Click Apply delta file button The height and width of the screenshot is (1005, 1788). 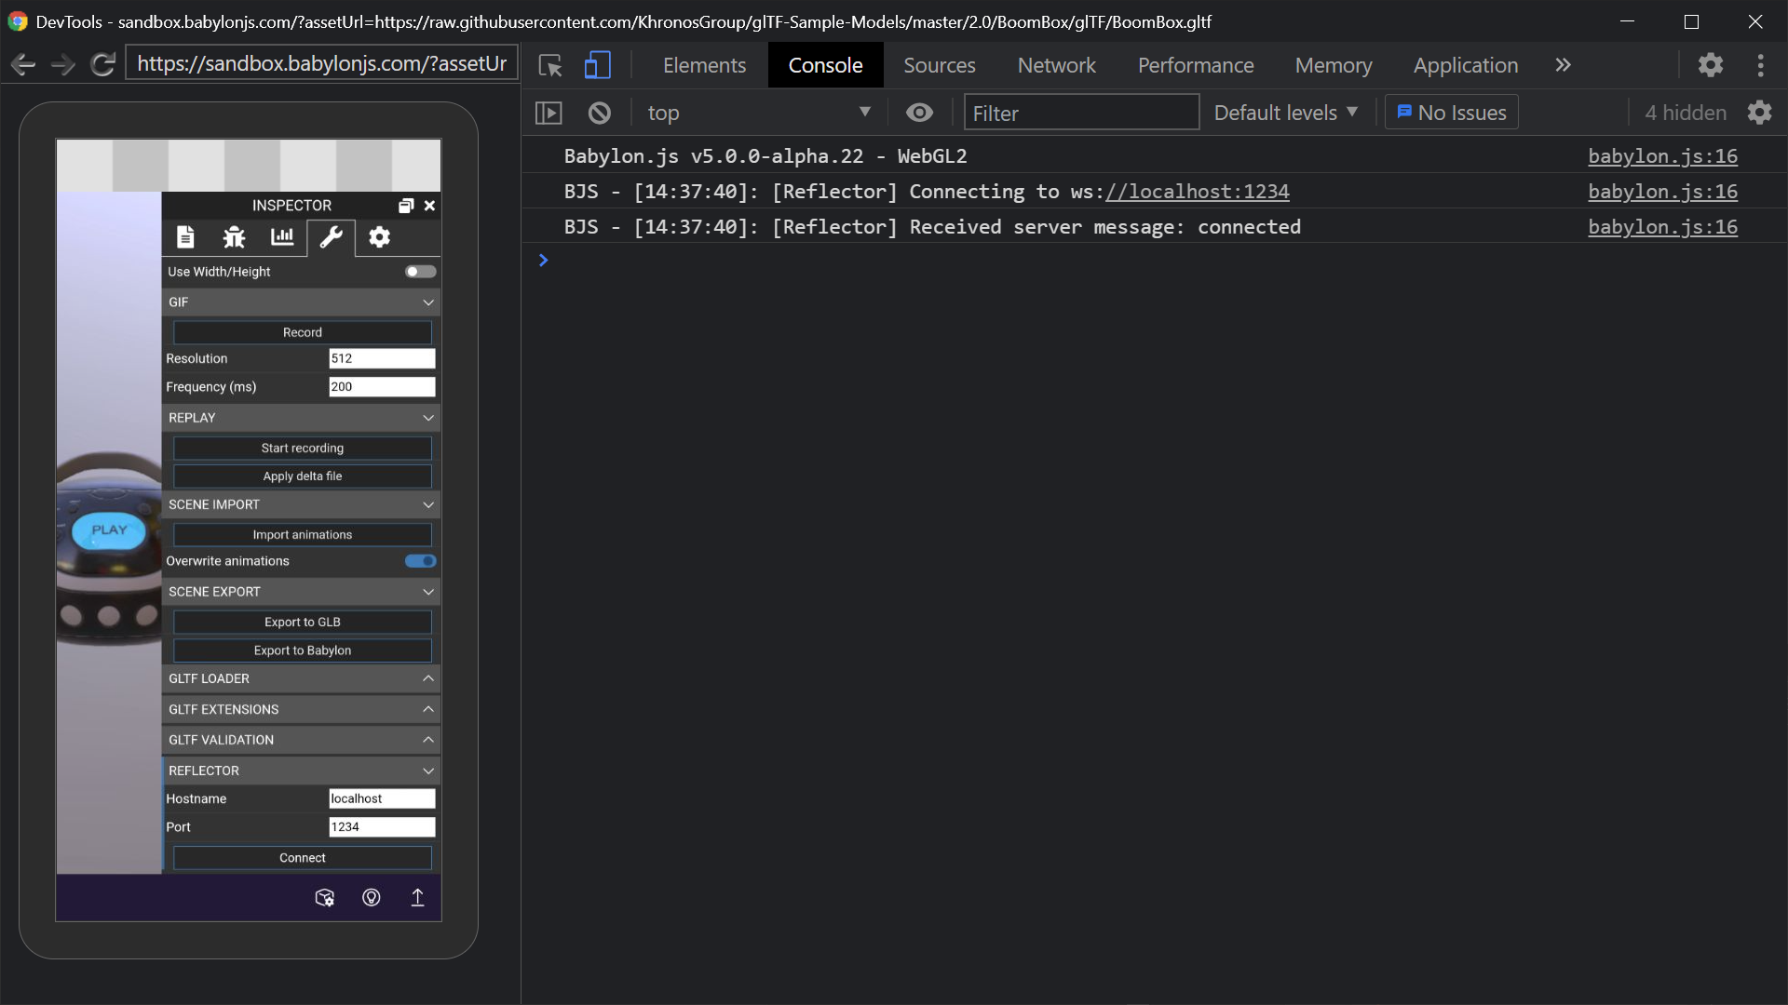coord(302,476)
